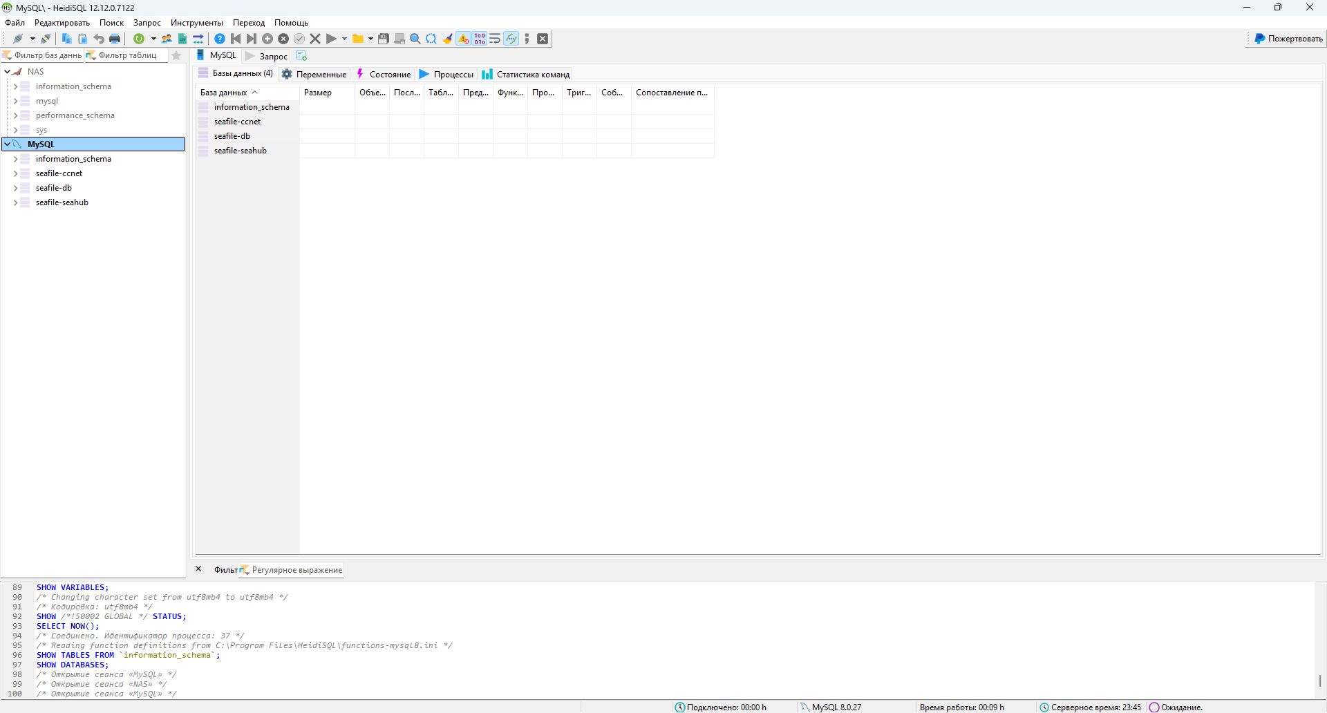Image resolution: width=1327 pixels, height=713 pixels.
Task: Open the User manager
Action: (x=165, y=39)
